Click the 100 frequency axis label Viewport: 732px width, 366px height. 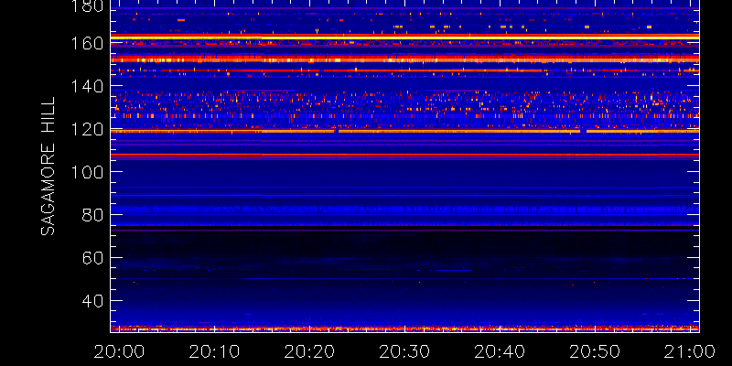click(87, 172)
